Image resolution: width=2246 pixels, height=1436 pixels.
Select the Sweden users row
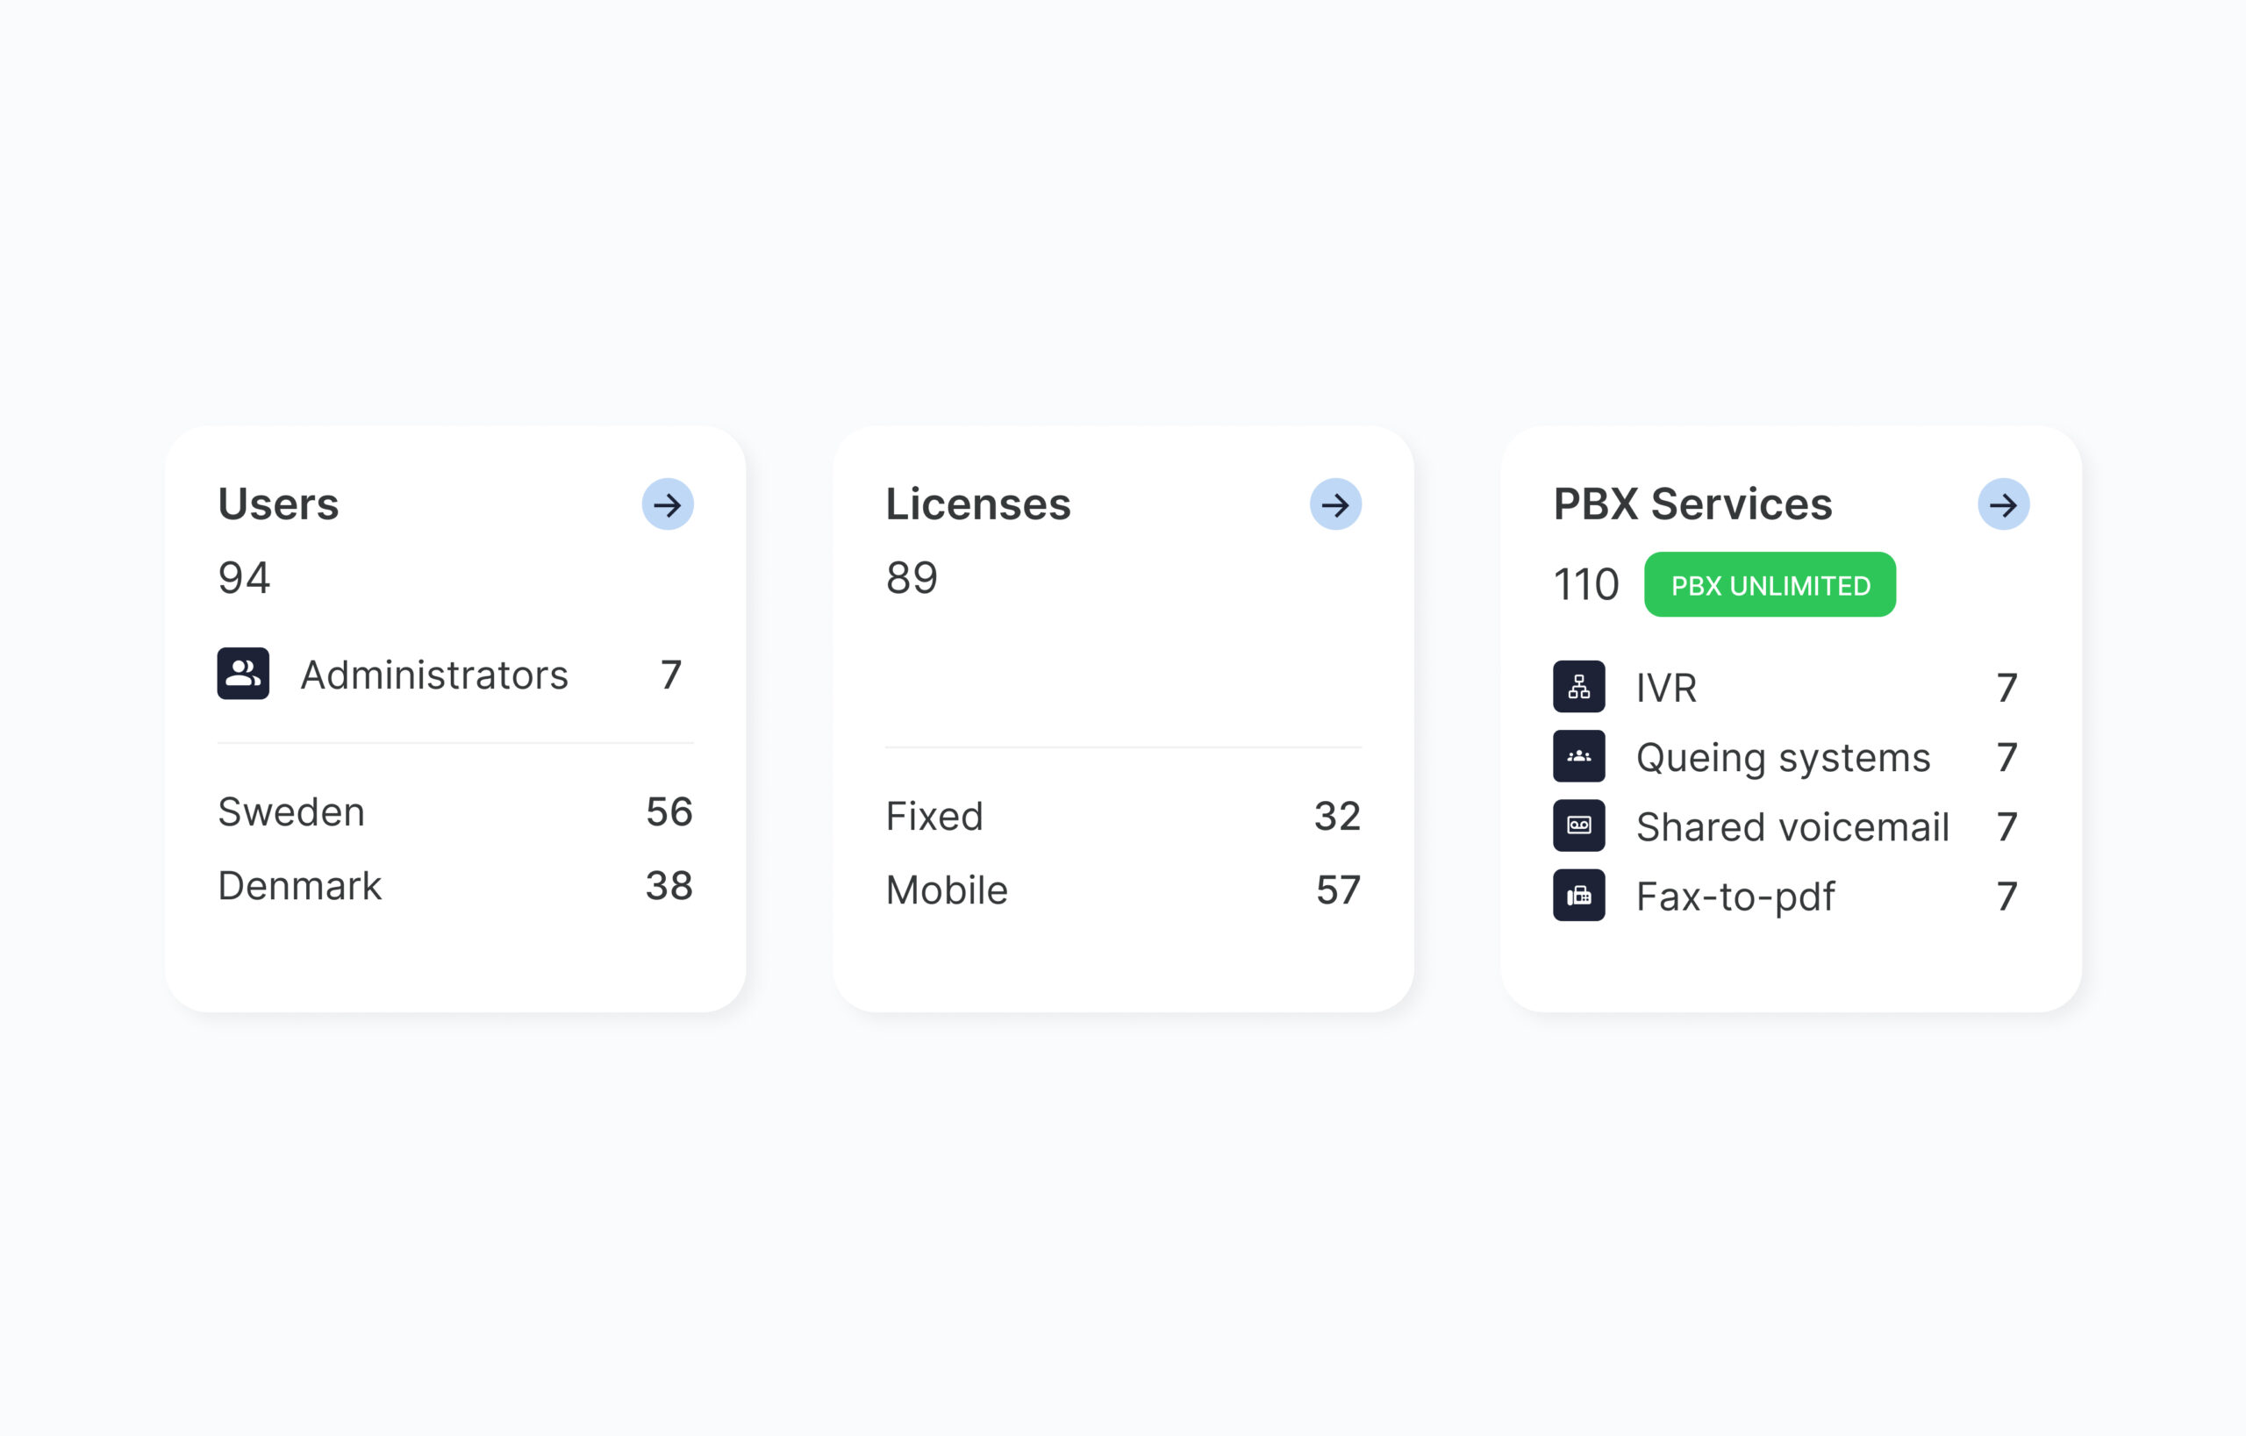pyautogui.click(x=455, y=812)
